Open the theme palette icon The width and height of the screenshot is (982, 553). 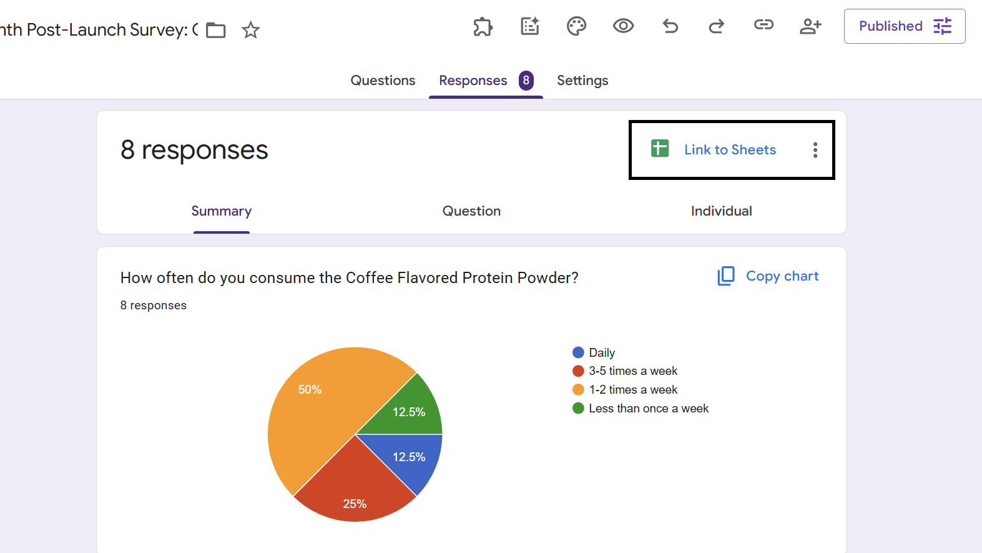(x=576, y=26)
